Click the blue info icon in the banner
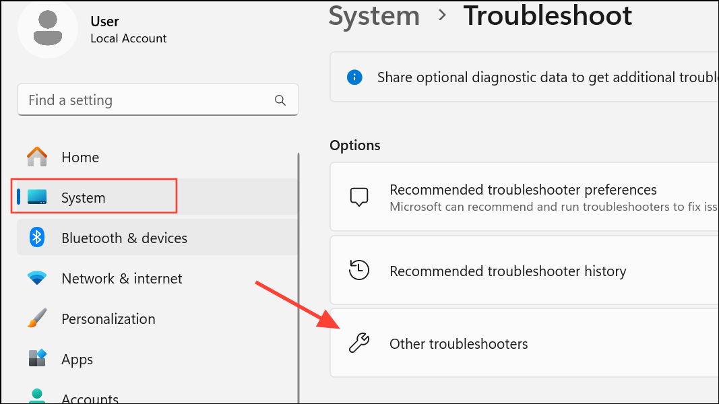 coord(354,77)
